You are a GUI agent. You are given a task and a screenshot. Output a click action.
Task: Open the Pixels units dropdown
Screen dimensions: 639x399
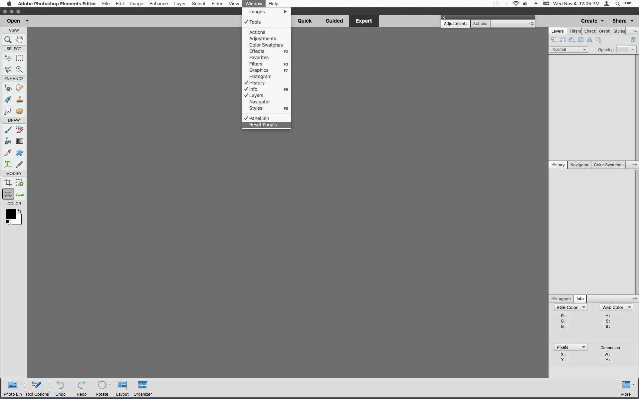click(570, 347)
